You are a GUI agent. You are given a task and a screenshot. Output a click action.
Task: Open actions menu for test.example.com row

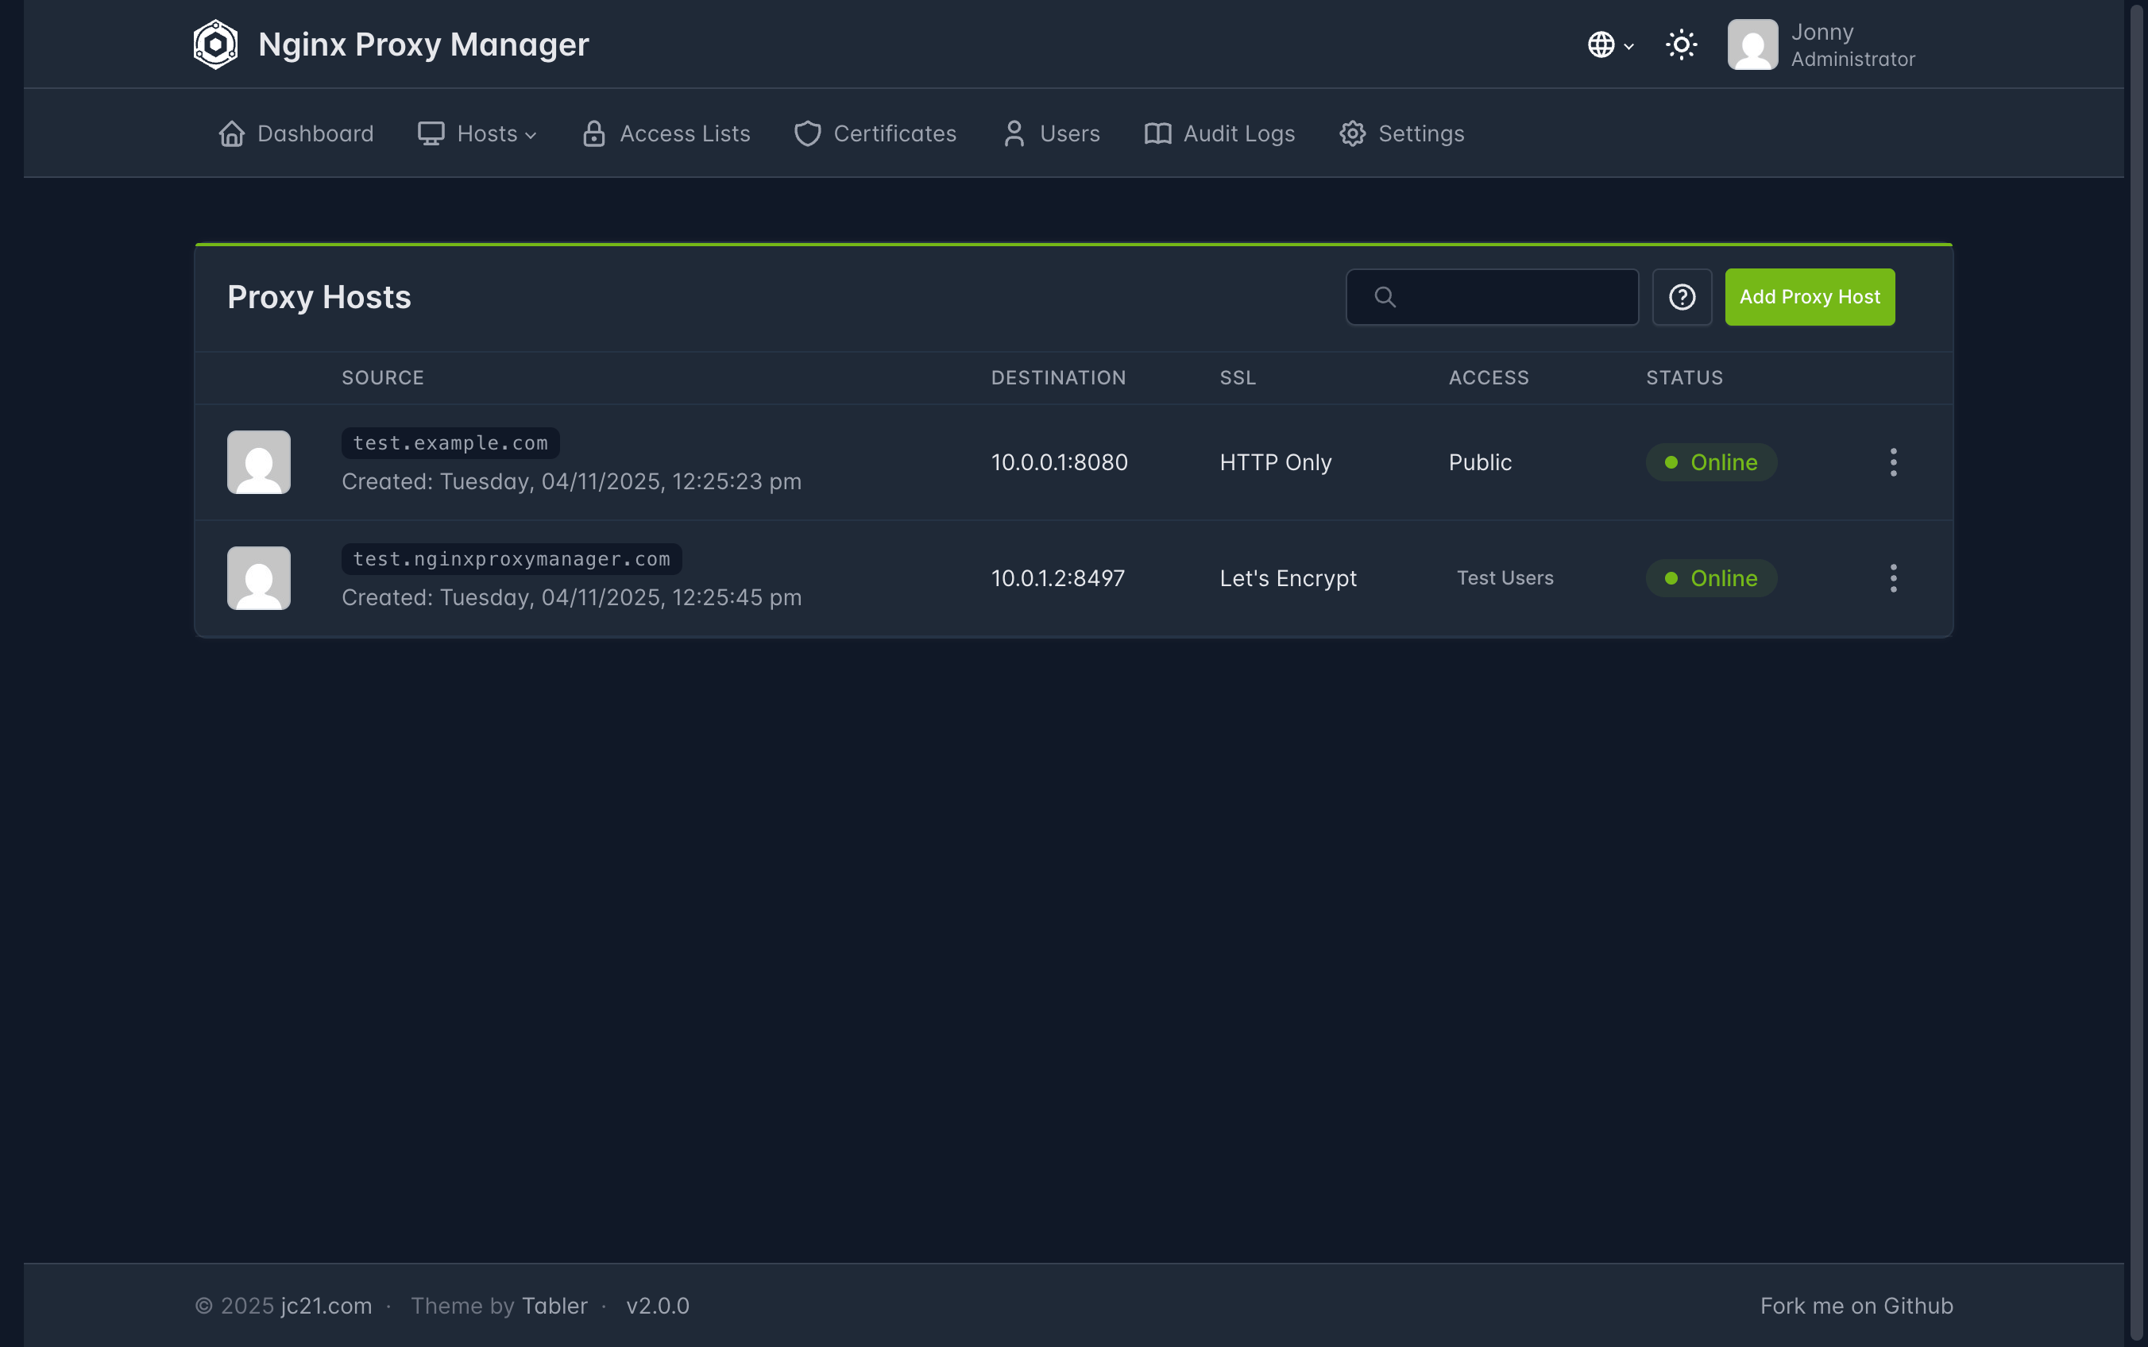(1893, 462)
